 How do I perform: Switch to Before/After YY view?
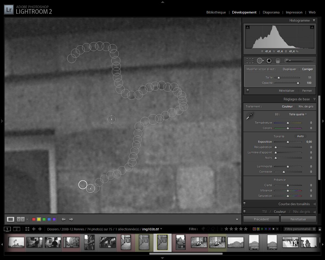[x=20, y=219]
